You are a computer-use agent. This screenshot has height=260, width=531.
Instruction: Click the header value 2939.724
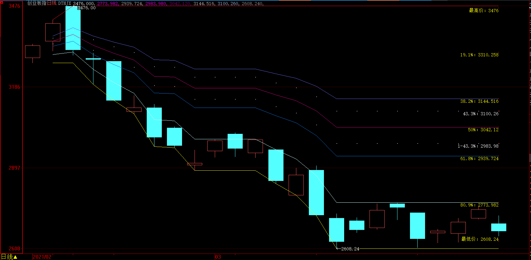pyautogui.click(x=132, y=4)
